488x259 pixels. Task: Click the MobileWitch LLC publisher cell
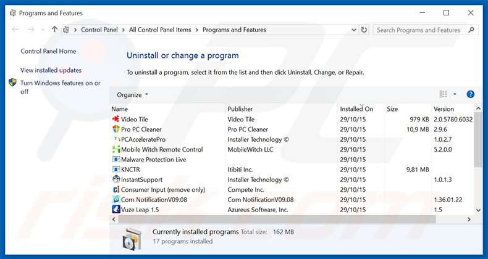point(250,149)
